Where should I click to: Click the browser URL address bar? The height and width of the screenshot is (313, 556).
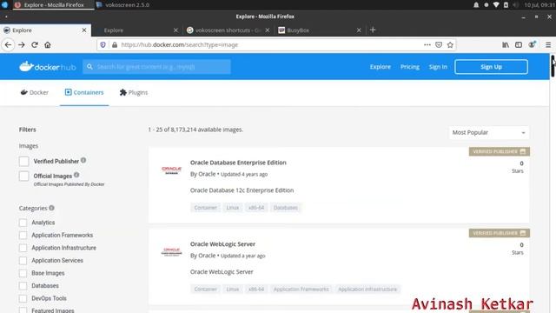click(269, 44)
